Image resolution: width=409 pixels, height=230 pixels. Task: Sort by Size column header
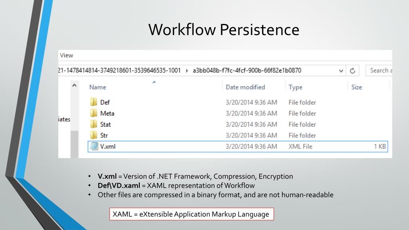point(357,87)
